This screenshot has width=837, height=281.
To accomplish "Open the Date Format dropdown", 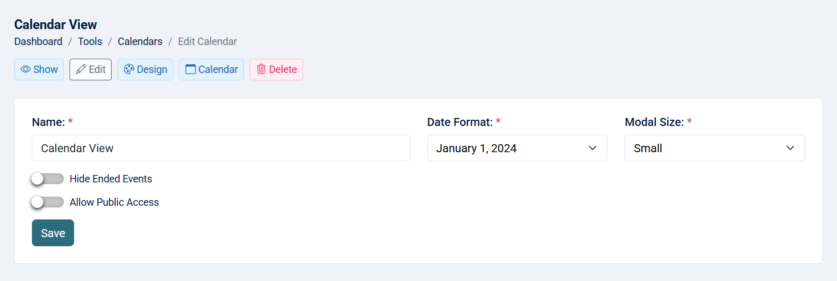I will (x=516, y=148).
